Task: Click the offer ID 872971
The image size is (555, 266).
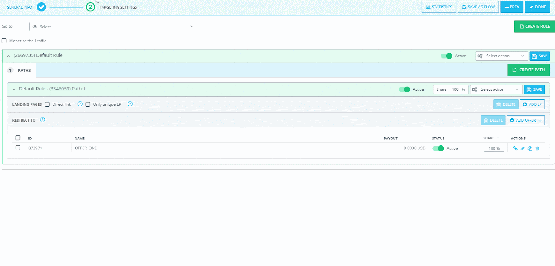Action: pos(35,148)
